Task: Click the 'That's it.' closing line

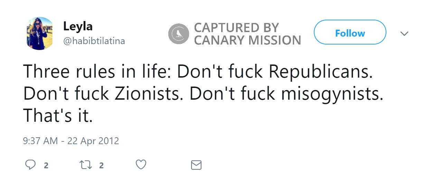Action: pos(58,117)
